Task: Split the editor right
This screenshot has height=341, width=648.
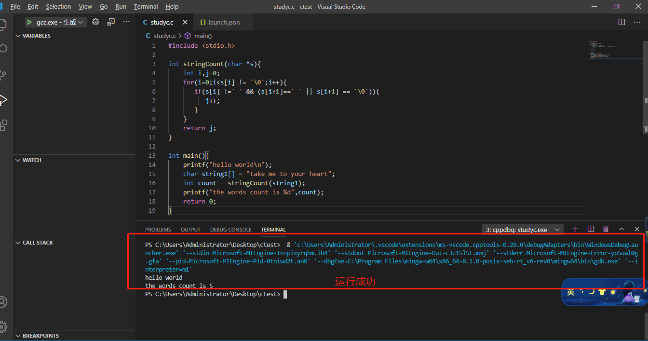Action: 621,22
